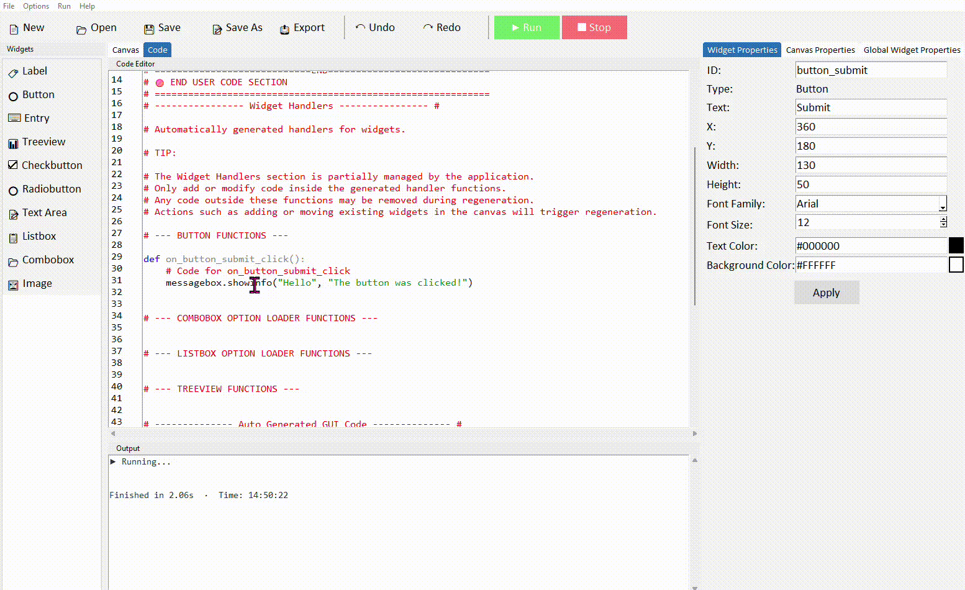Click inside the Width input field
Image resolution: width=965 pixels, height=590 pixels.
(869, 165)
